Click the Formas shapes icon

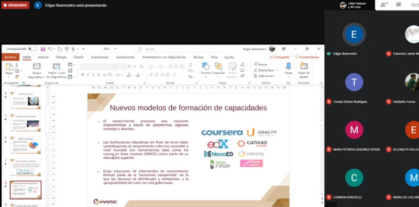pos(205,66)
